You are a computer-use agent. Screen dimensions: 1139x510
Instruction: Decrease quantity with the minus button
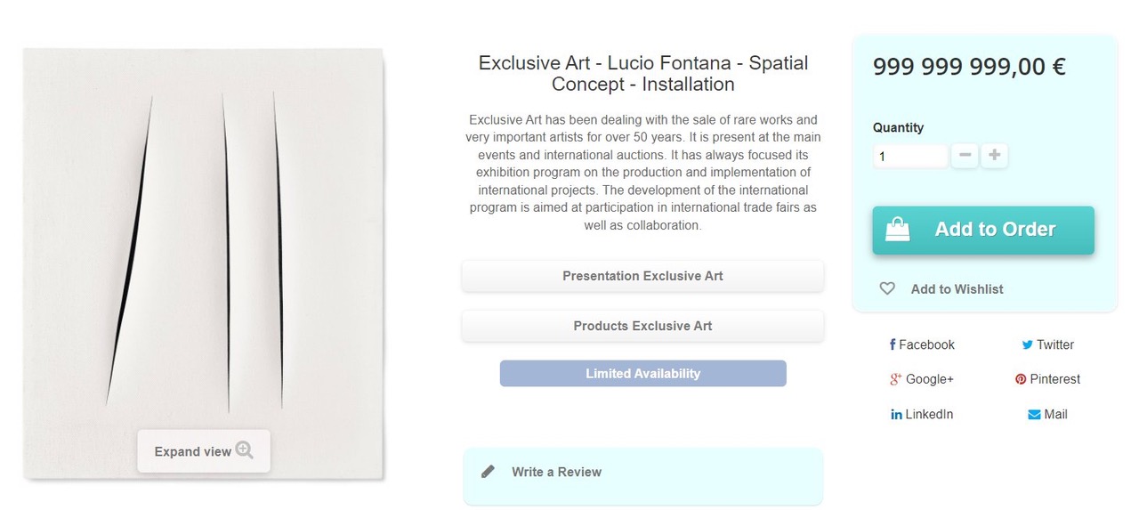(x=965, y=156)
